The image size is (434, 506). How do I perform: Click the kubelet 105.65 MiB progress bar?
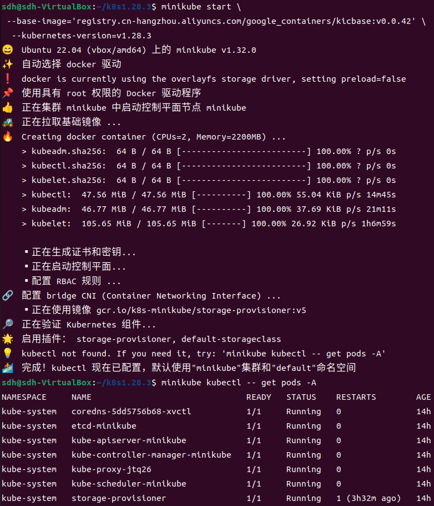[224, 224]
